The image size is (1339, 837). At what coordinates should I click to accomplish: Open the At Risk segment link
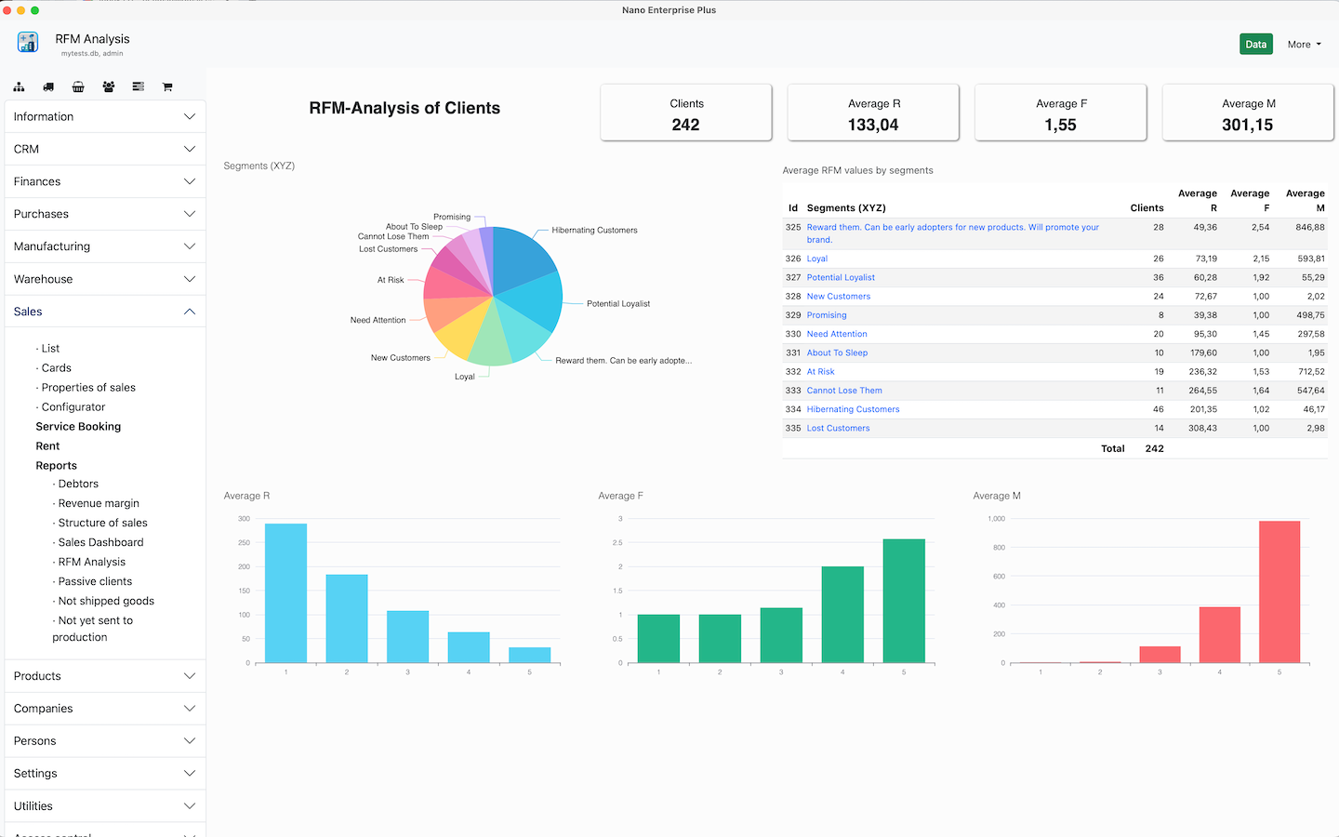tap(820, 371)
